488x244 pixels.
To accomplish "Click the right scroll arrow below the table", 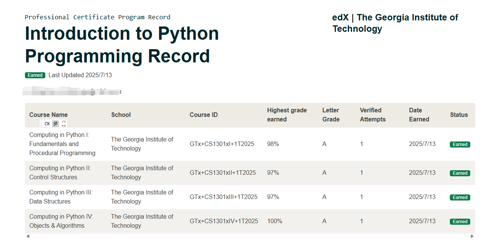I will (x=472, y=236).
